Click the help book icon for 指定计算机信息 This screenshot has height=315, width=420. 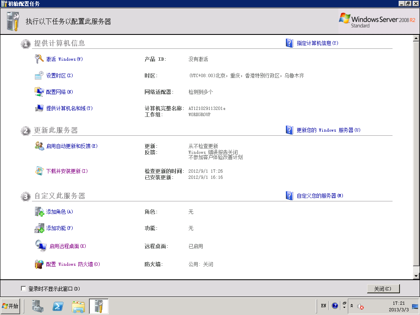(x=290, y=43)
